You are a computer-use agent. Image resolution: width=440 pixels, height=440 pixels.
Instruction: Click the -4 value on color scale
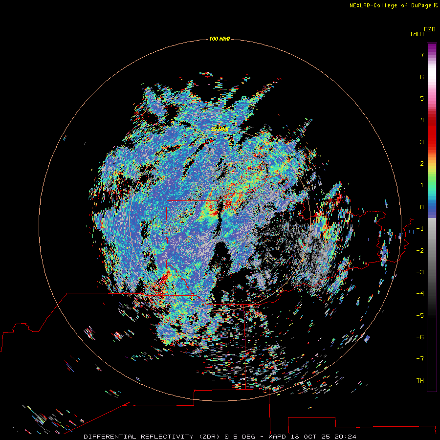(420, 294)
